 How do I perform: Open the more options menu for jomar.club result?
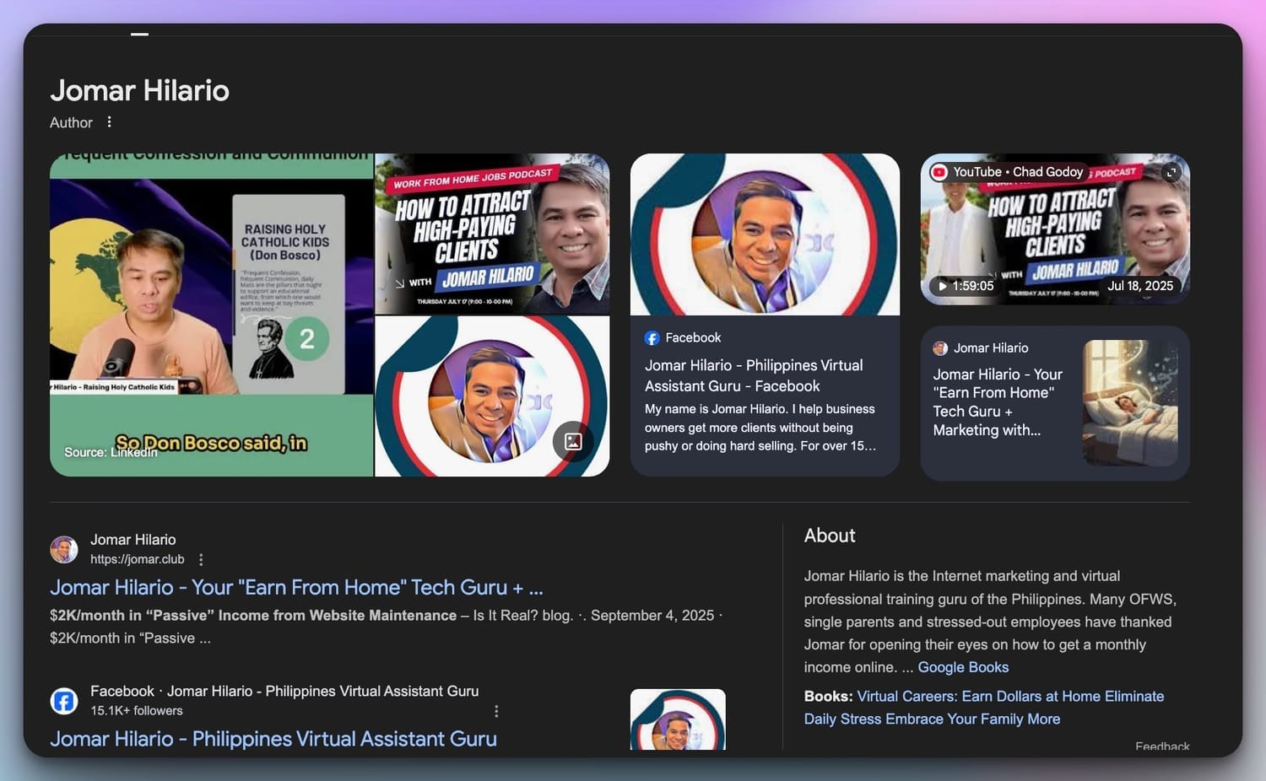(x=201, y=559)
